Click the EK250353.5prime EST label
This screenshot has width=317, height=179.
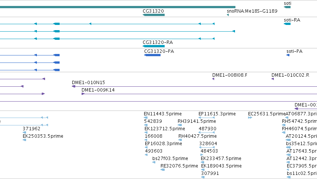pyautogui.click(x=43, y=136)
